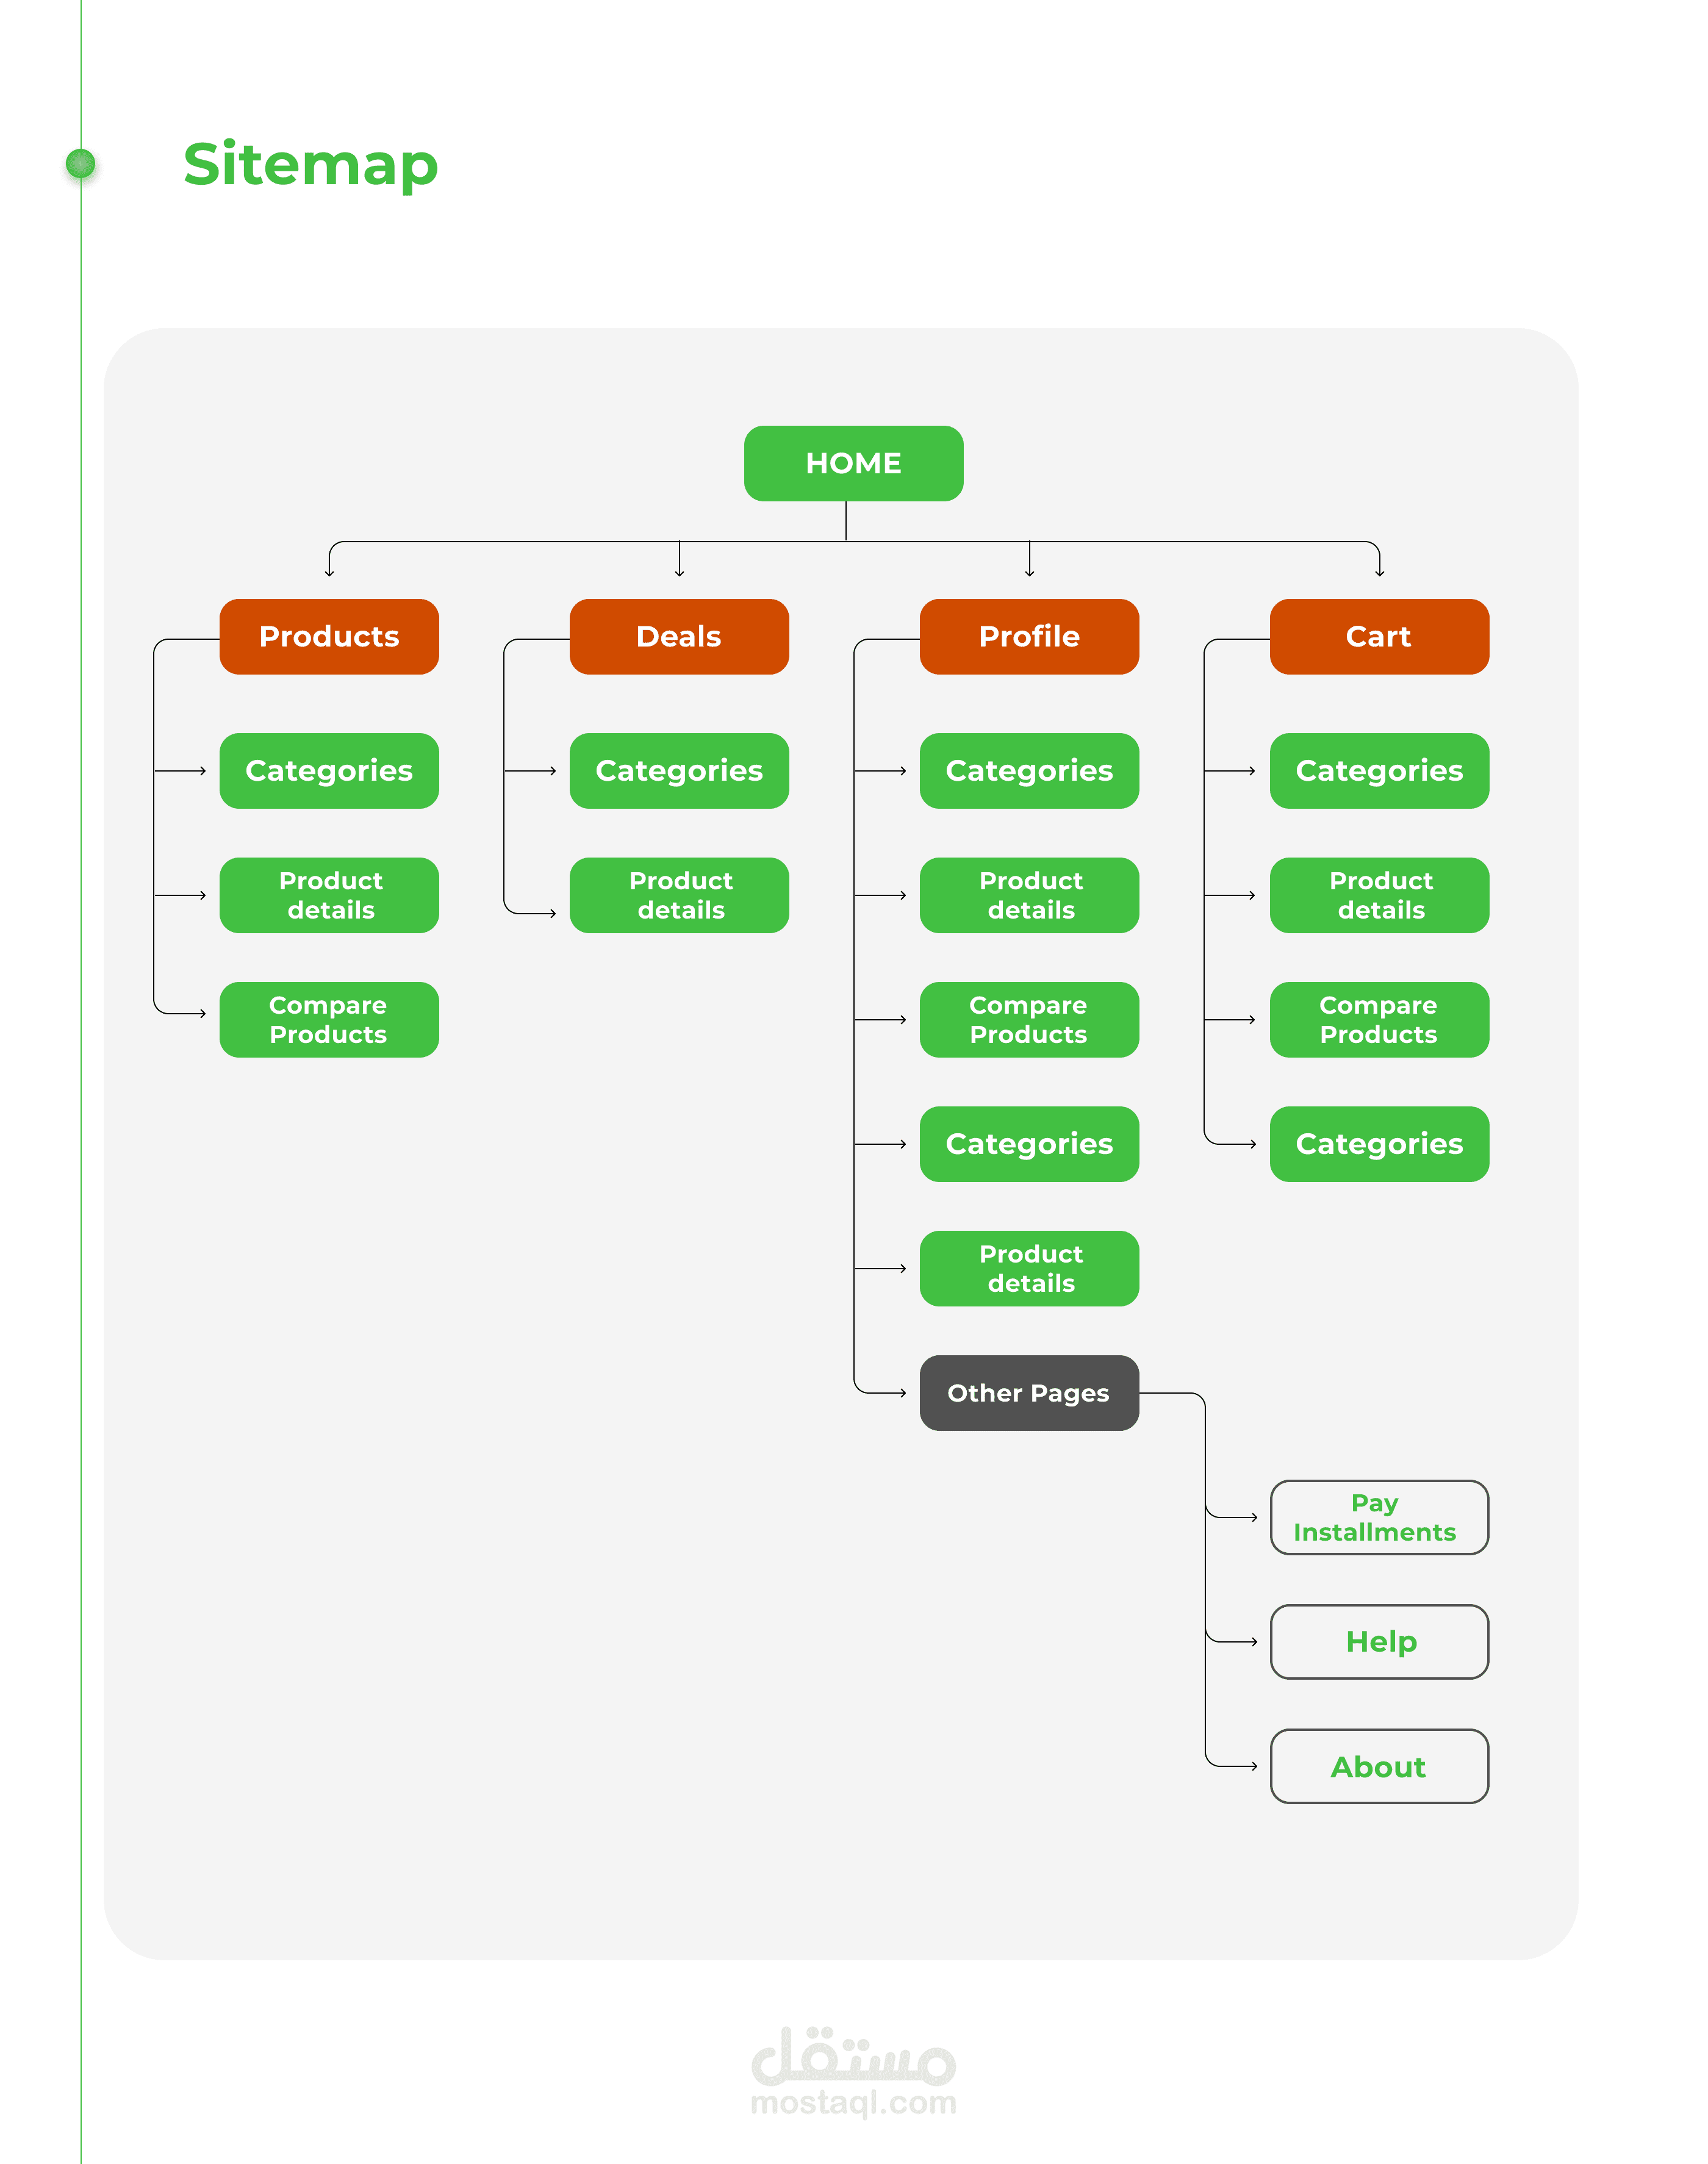1708x2164 pixels.
Task: Click the Help page box
Action: point(1379,1642)
